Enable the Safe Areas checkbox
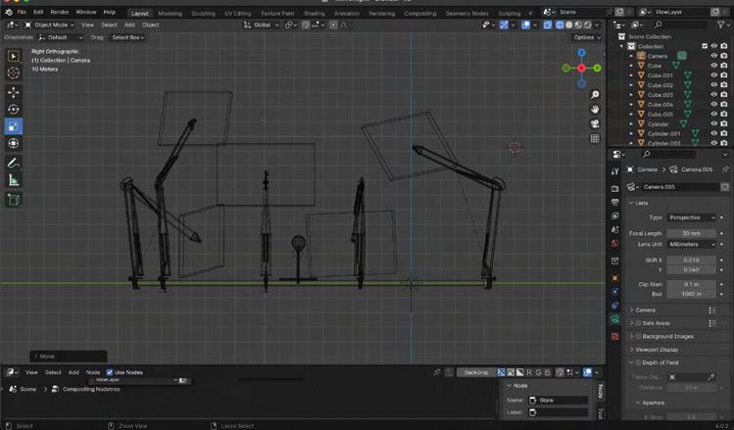The image size is (734, 430). click(x=639, y=322)
